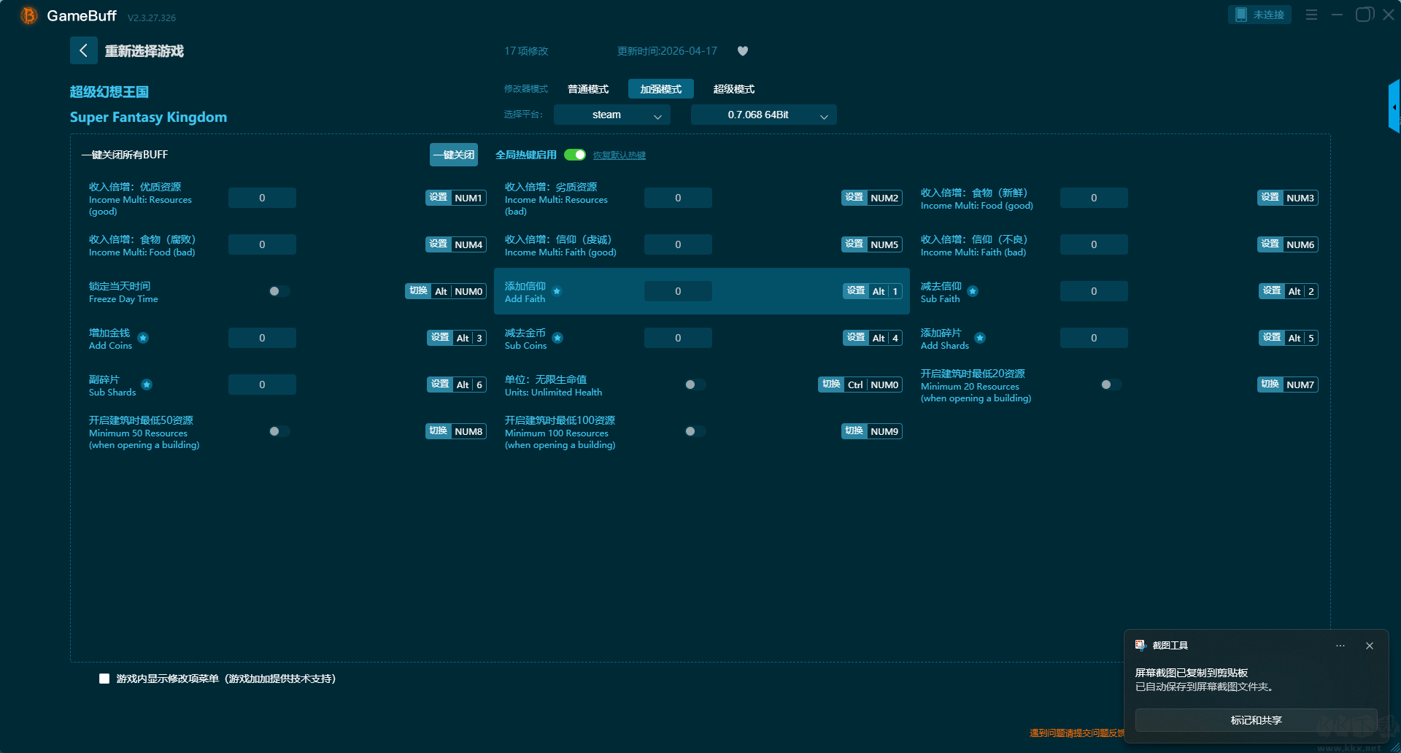Favorite the game with the heart icon
The image size is (1401, 753).
click(x=743, y=51)
